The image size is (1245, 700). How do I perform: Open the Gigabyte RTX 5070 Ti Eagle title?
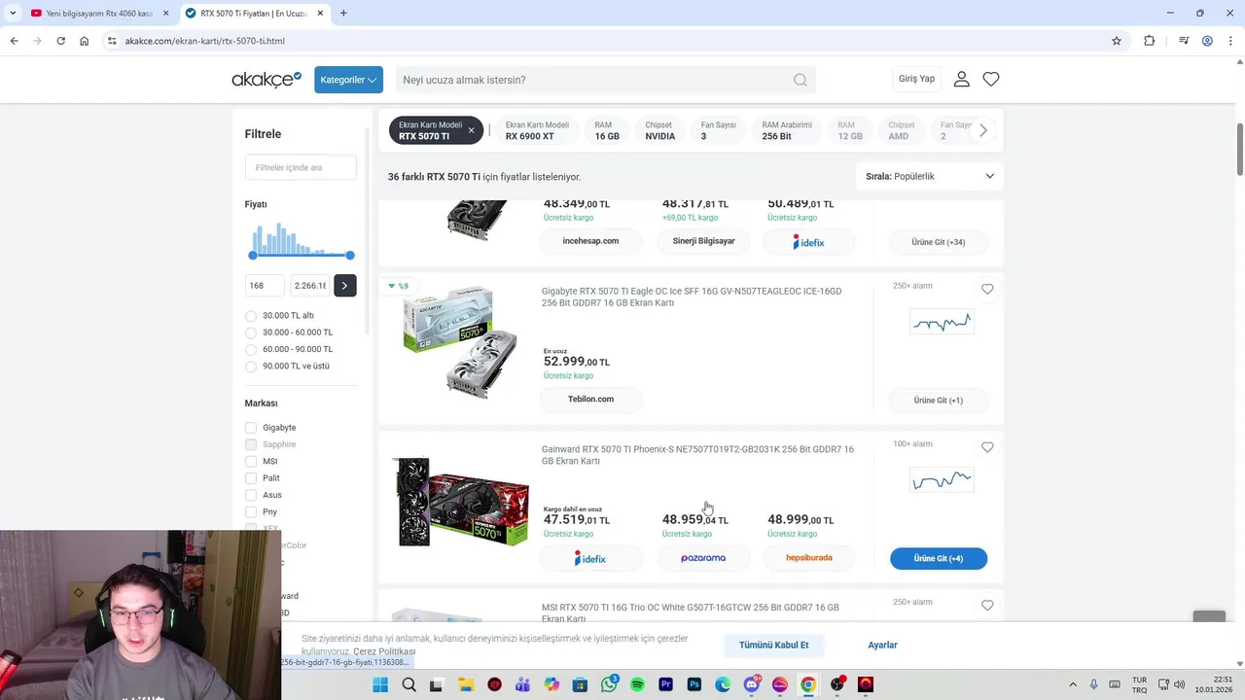(692, 297)
